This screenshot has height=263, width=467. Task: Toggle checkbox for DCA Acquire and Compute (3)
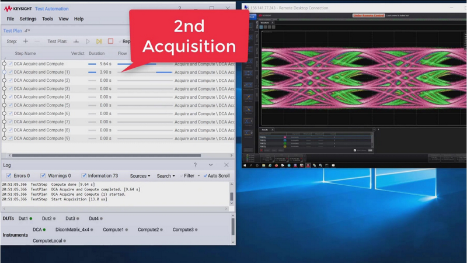click(11, 89)
